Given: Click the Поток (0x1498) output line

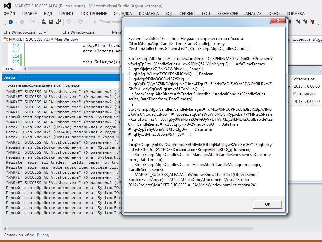Looking at the screenshot, I should pyautogui.click(x=63, y=132).
